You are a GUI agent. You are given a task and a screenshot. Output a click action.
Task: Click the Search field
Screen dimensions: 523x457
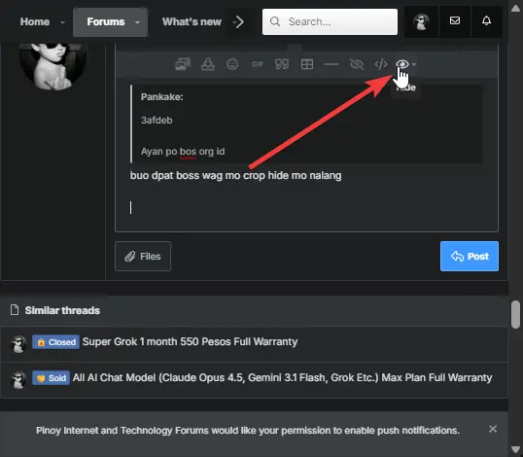pyautogui.click(x=330, y=21)
